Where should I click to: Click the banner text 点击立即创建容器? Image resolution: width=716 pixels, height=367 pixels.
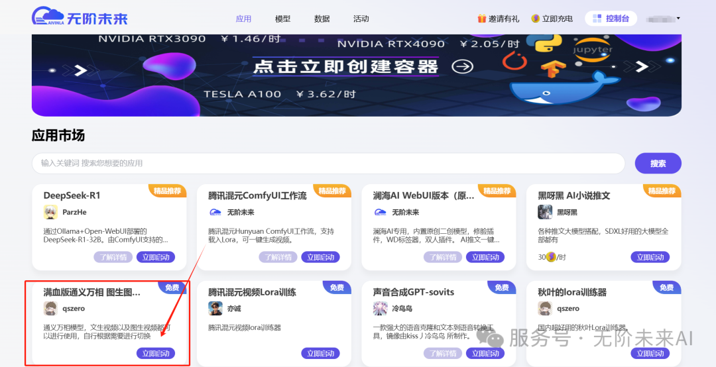point(345,67)
